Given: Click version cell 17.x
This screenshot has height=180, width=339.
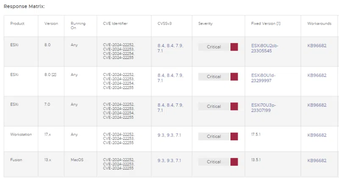Looking at the screenshot, I should pyautogui.click(x=47, y=134).
